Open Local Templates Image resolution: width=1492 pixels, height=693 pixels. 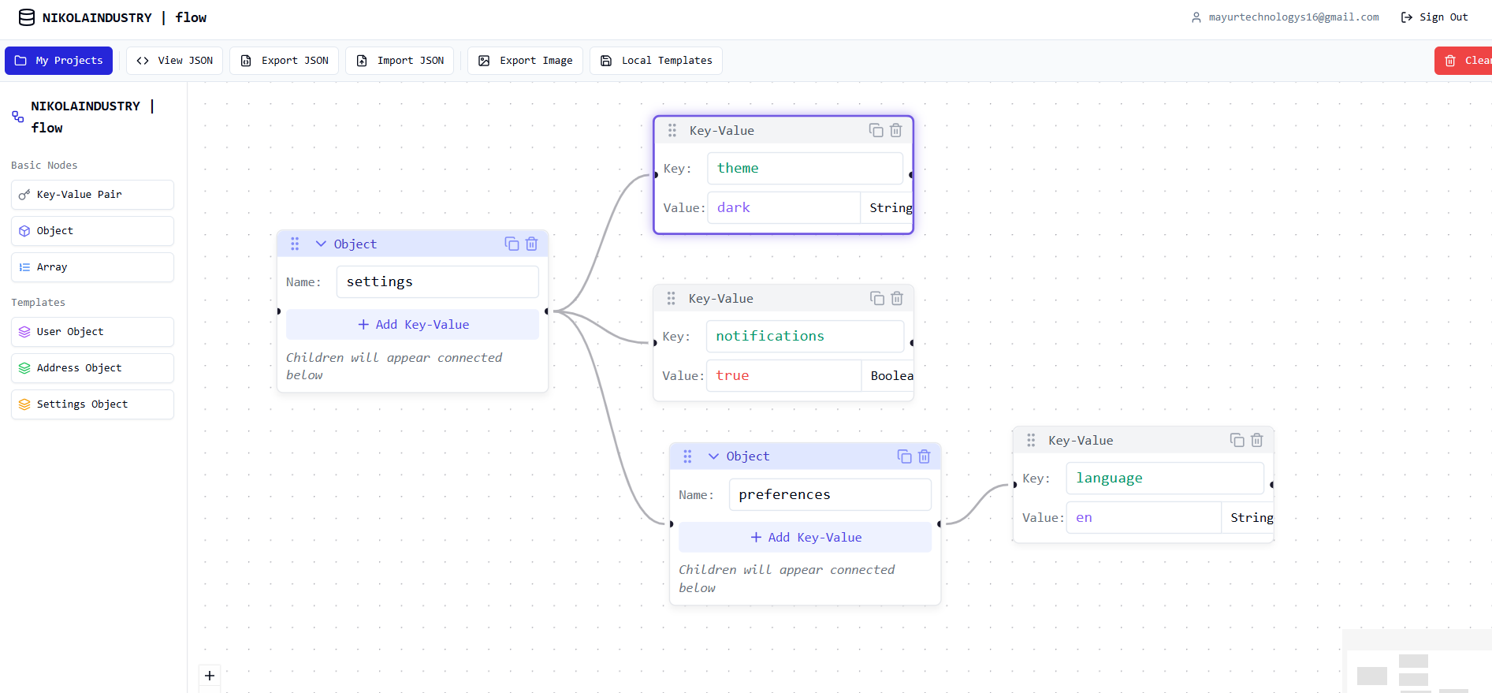657,61
